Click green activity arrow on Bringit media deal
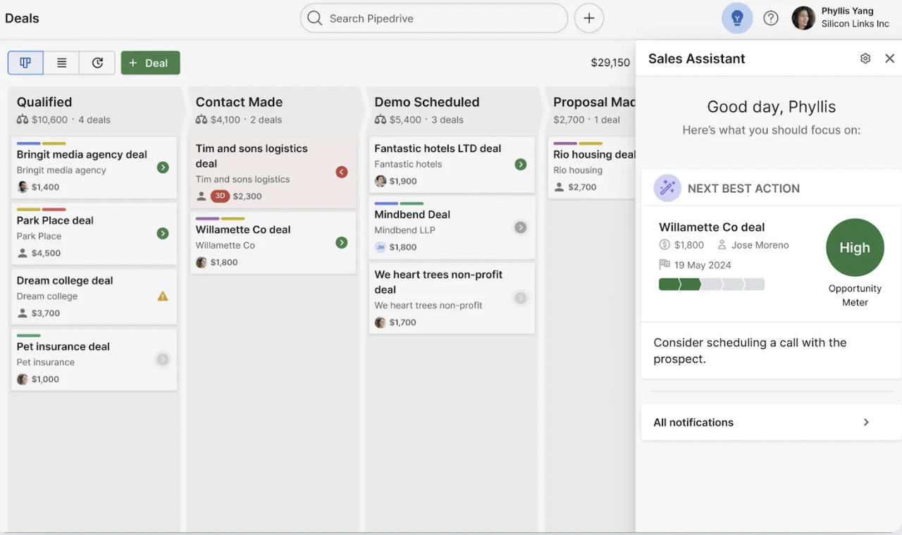The image size is (902, 535). point(163,168)
